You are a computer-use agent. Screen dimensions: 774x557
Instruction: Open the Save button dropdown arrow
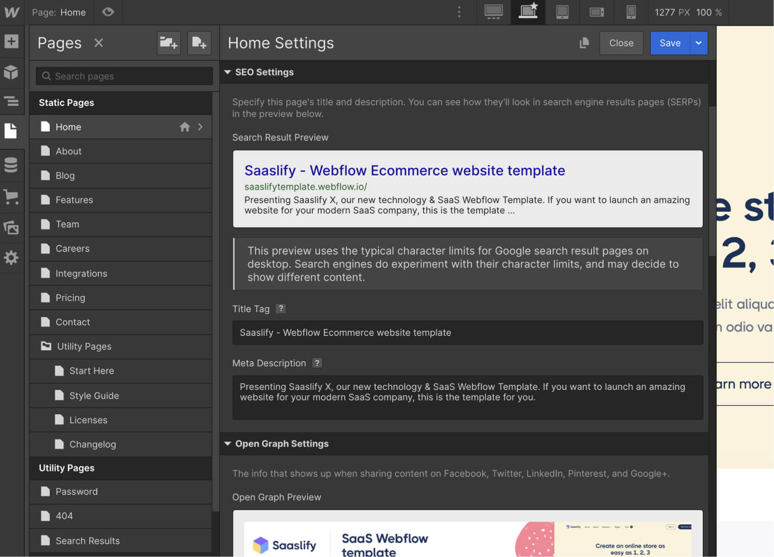698,42
